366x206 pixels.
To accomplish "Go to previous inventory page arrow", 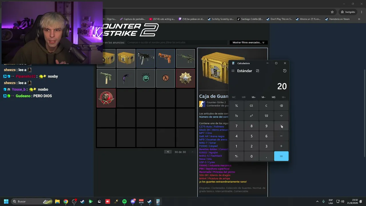I will pos(168,152).
